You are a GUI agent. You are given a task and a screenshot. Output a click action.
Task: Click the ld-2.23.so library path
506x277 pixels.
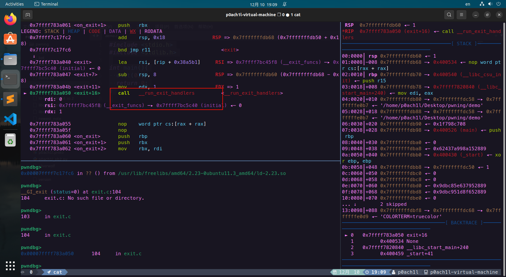tap(202, 173)
